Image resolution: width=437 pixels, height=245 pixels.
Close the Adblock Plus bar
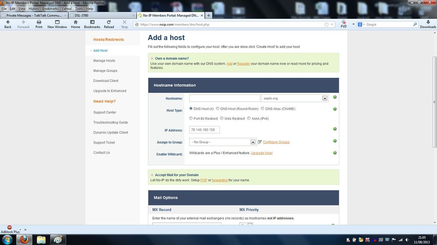pos(25,230)
